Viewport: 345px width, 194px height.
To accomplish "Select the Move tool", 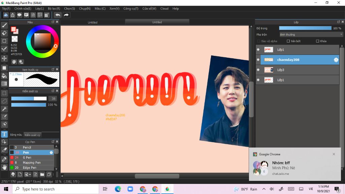I will click(x=4, y=58).
